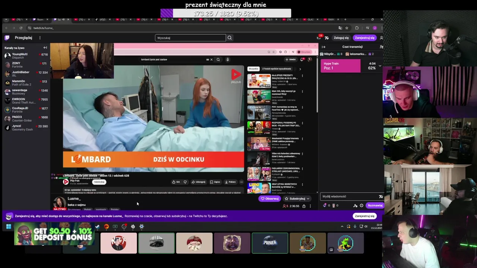
Task: Open the chat community users icon
Action: [x=381, y=47]
